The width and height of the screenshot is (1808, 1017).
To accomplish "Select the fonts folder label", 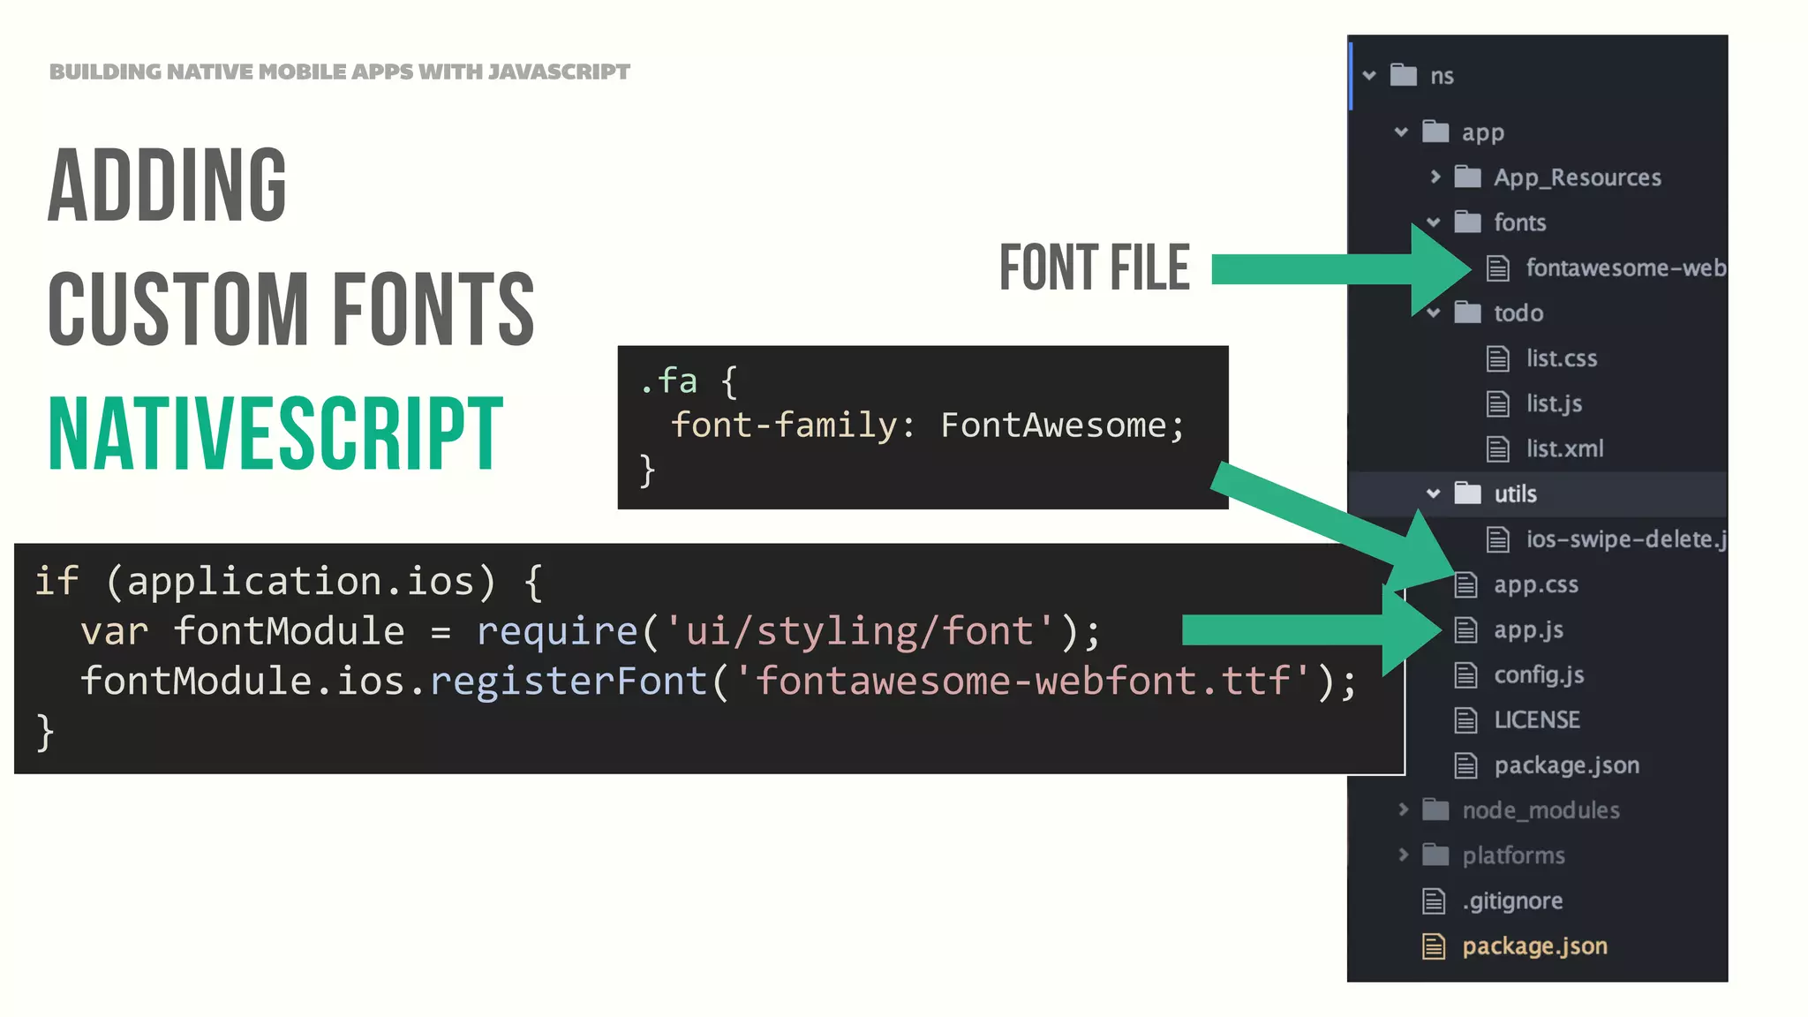I will (1520, 222).
